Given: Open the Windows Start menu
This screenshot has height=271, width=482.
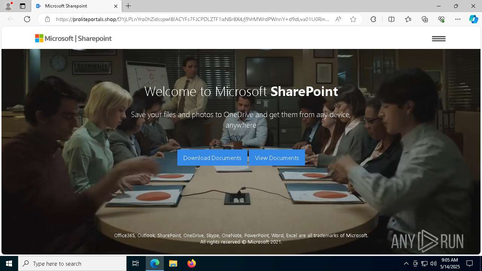Looking at the screenshot, I should 9,263.
